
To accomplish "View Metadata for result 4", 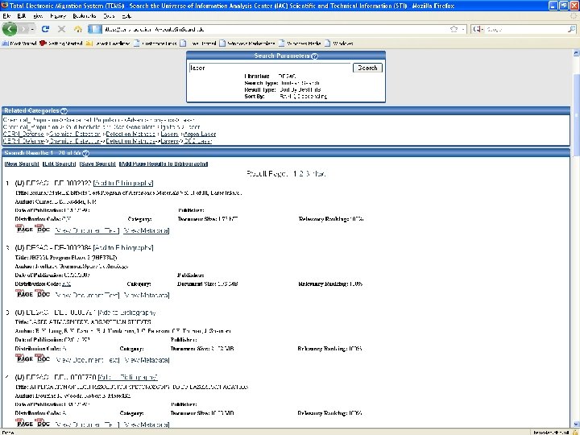I will [x=146, y=425].
